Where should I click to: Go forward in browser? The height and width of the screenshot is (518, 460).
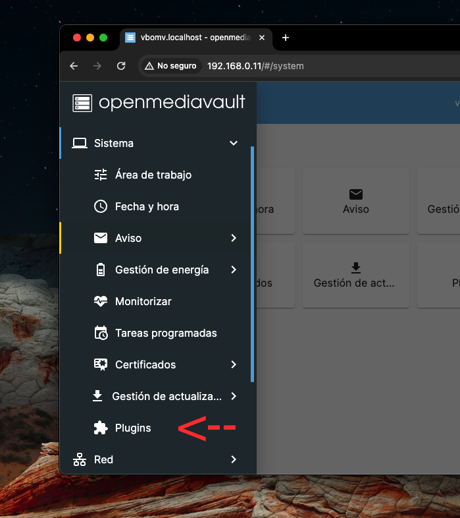point(97,66)
